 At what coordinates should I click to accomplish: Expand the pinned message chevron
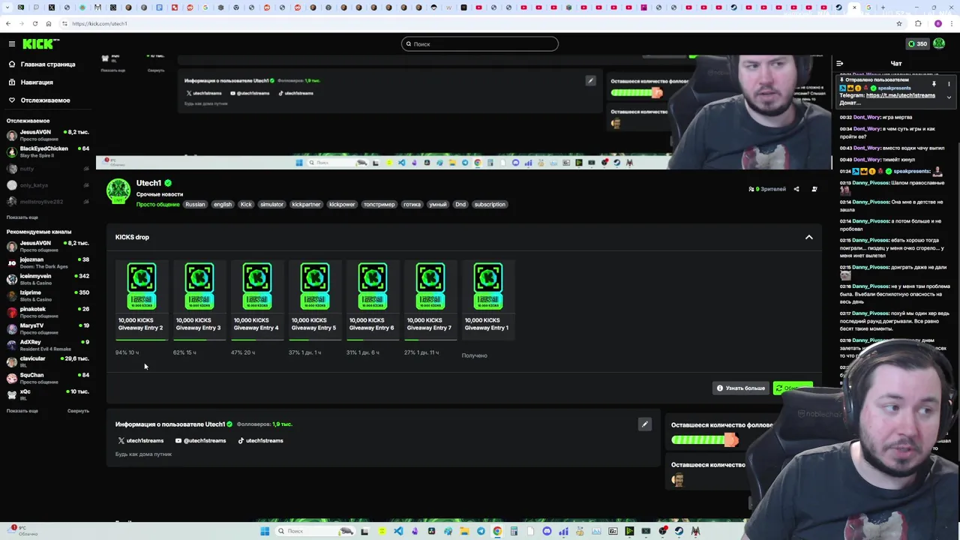pyautogui.click(x=949, y=97)
